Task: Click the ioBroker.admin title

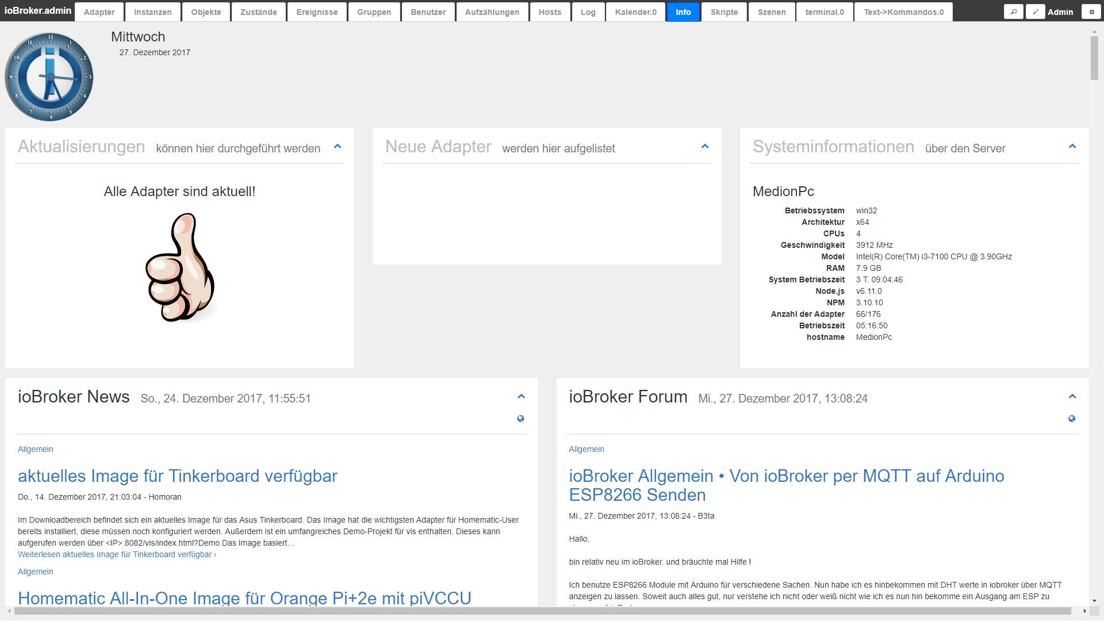Action: (38, 11)
